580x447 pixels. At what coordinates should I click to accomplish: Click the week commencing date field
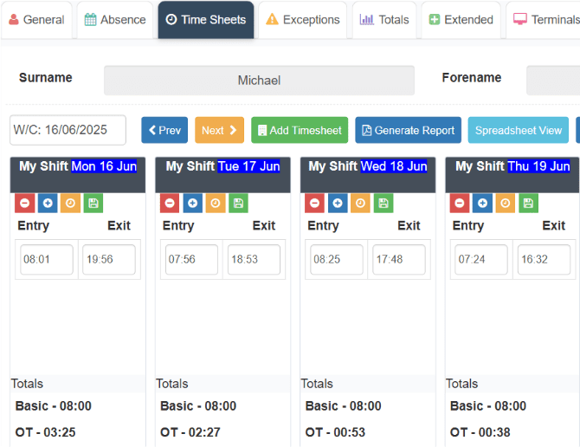point(68,130)
